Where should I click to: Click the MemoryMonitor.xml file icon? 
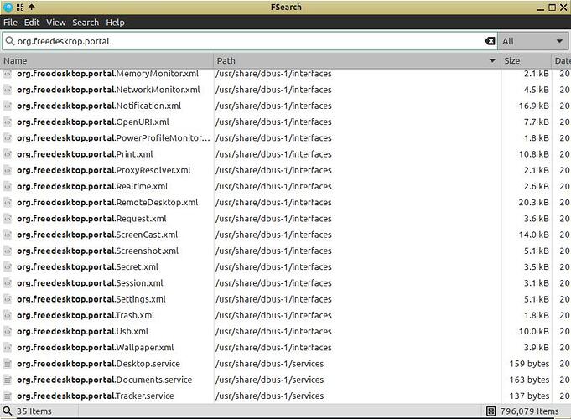[8, 74]
